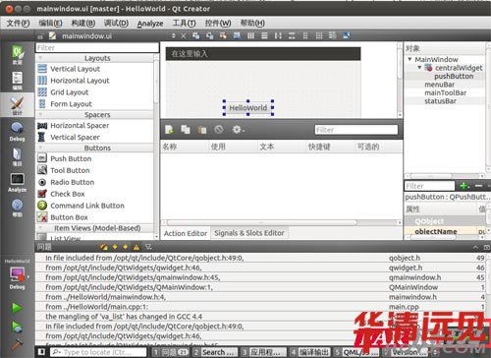The image size is (491, 358).
Task: Click the hammer Build icon
Action: (17, 344)
